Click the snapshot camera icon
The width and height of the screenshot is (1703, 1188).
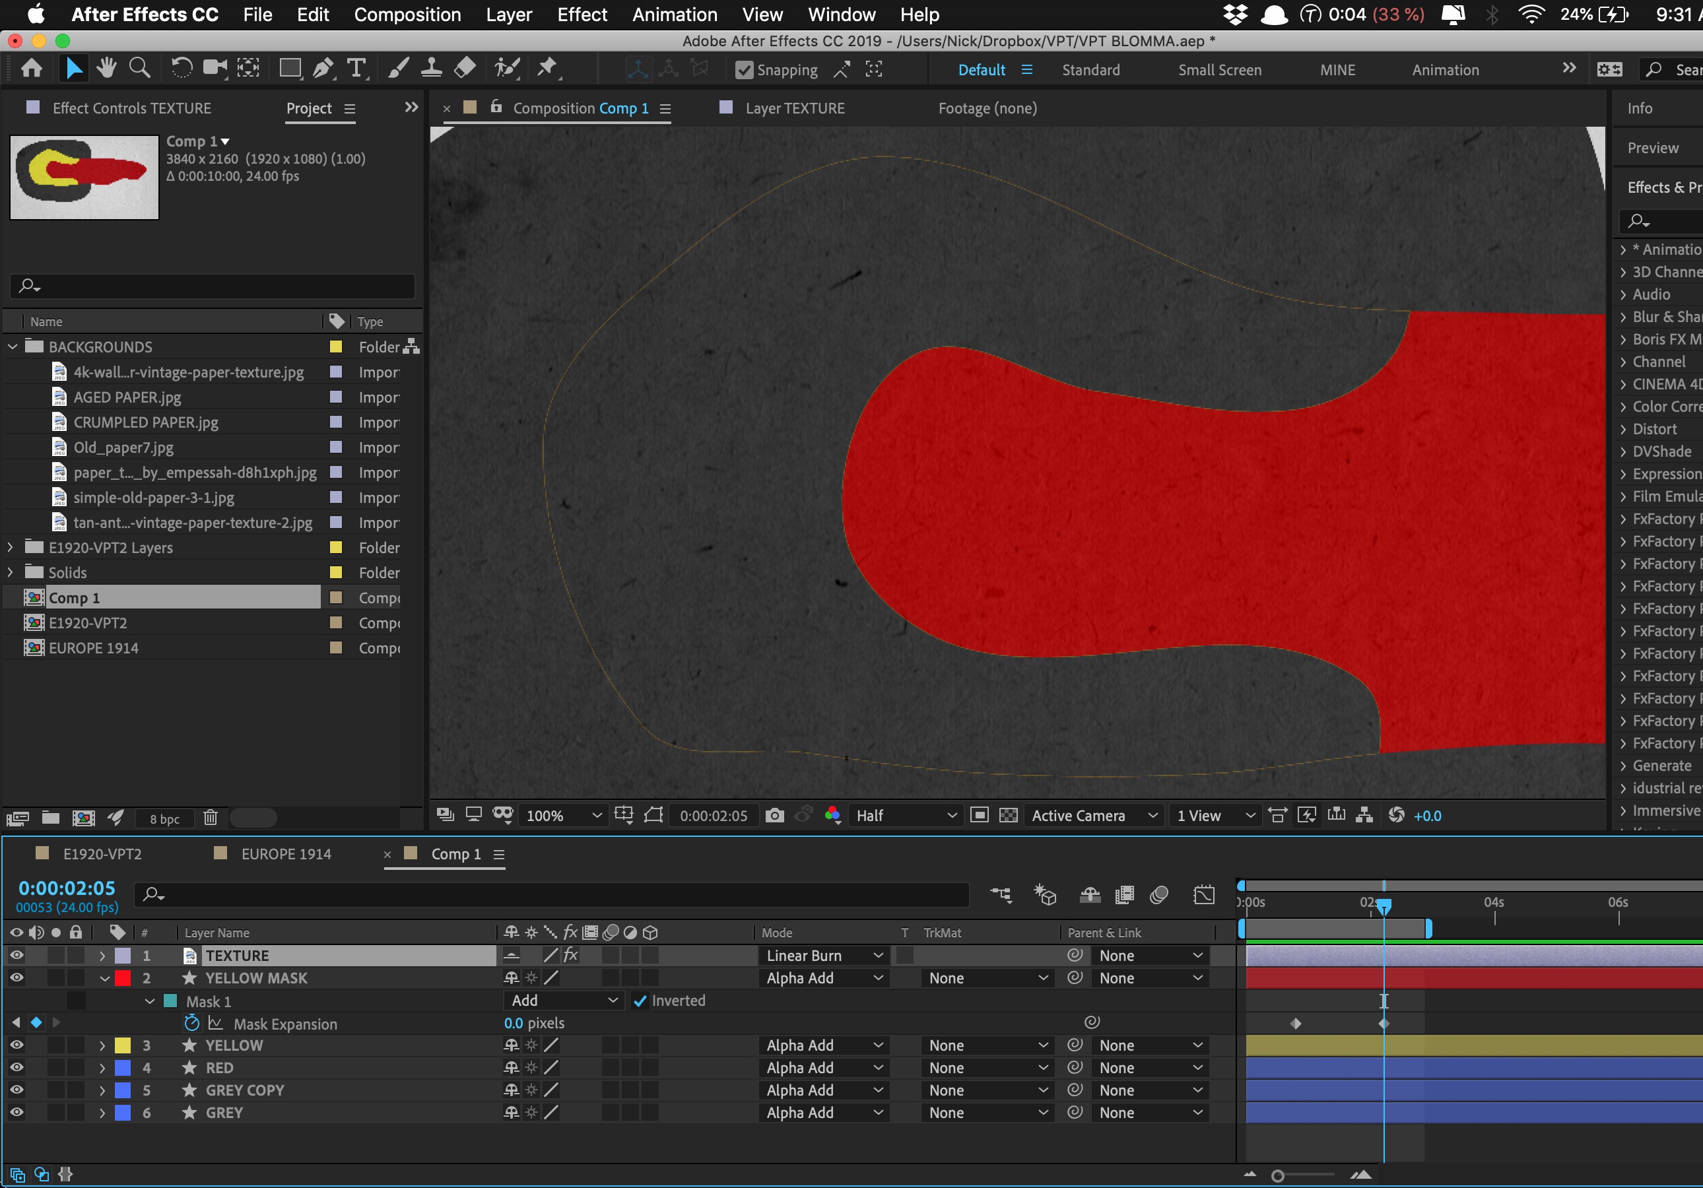click(774, 816)
